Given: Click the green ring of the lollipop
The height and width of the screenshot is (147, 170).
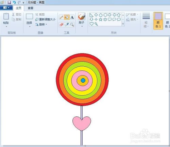Looking at the screenshot, I should 83,64.
